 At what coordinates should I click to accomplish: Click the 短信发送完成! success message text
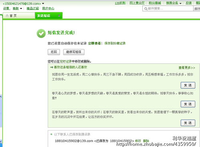coord(61,32)
